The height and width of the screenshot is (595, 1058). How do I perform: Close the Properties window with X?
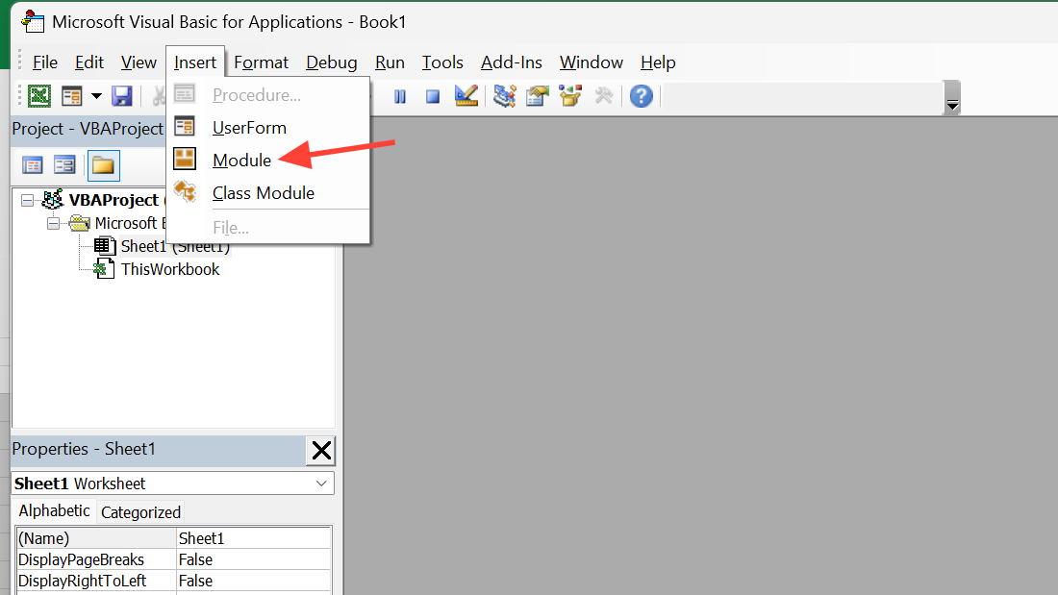click(x=321, y=450)
